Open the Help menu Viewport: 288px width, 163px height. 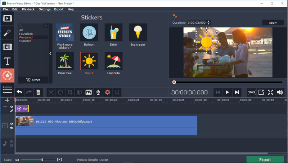coord(71,9)
